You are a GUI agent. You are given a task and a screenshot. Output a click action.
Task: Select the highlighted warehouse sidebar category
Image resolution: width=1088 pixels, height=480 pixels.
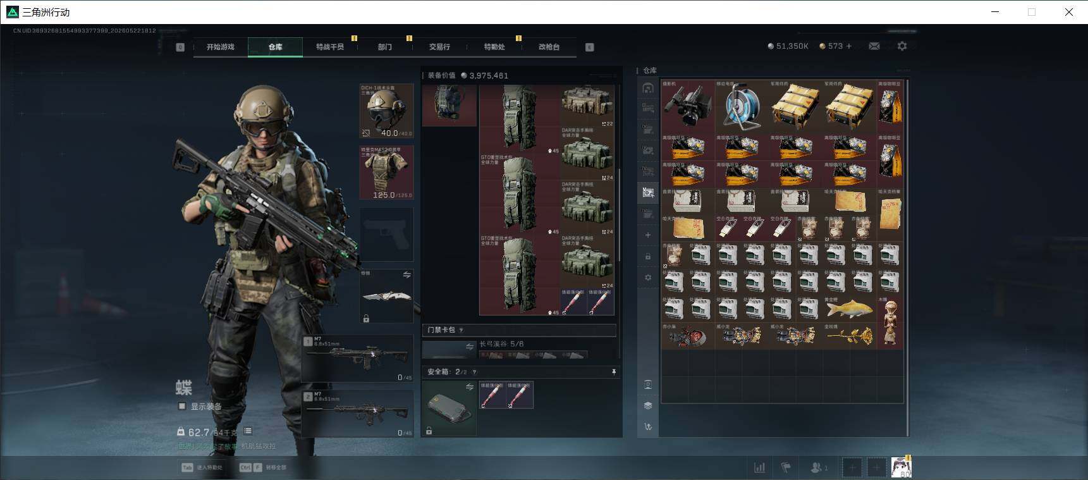pyautogui.click(x=648, y=192)
